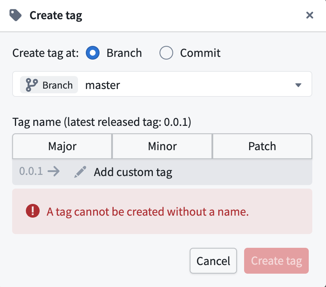Image resolution: width=326 pixels, height=287 pixels.
Task: Open the master branch dropdown
Action: tap(162, 84)
